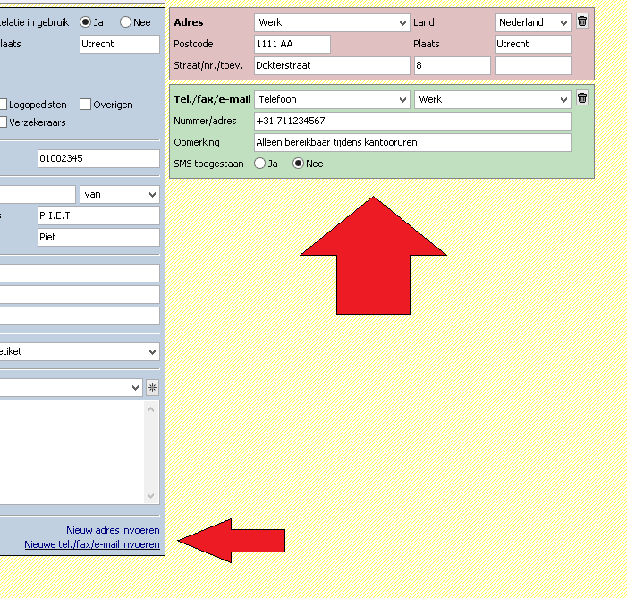Open the Adres type dropdown showing Werk
The height and width of the screenshot is (598, 627).
[332, 22]
